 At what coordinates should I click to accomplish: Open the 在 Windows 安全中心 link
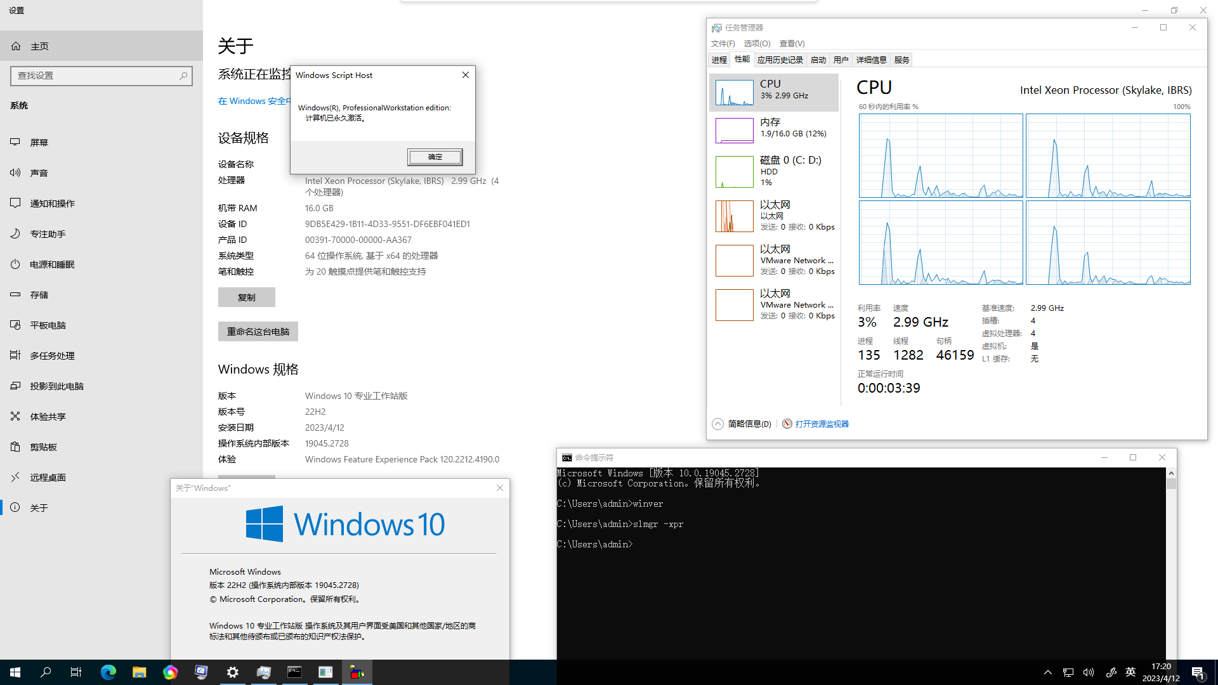(254, 101)
